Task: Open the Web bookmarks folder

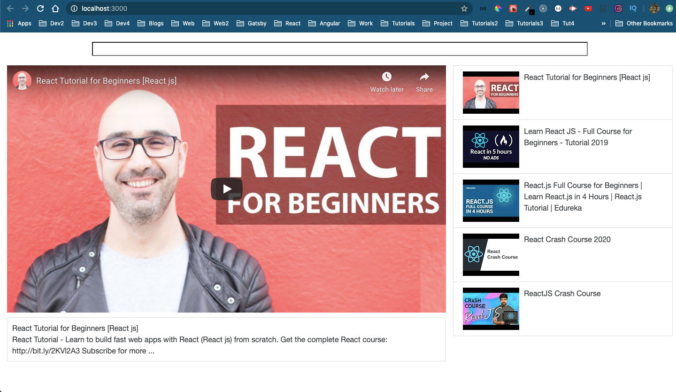Action: pyautogui.click(x=183, y=23)
